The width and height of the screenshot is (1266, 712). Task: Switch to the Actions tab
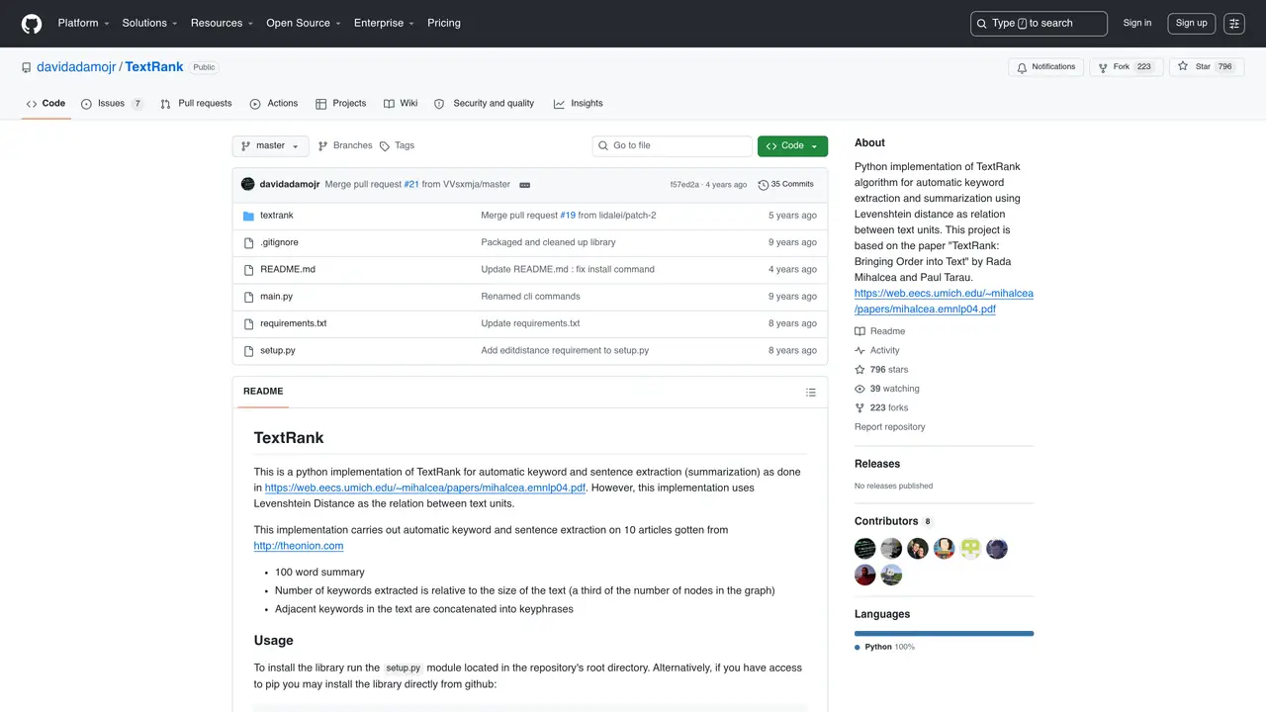tap(274, 104)
